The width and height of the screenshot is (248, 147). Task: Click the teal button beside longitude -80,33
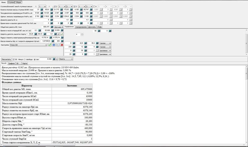(45, 34)
